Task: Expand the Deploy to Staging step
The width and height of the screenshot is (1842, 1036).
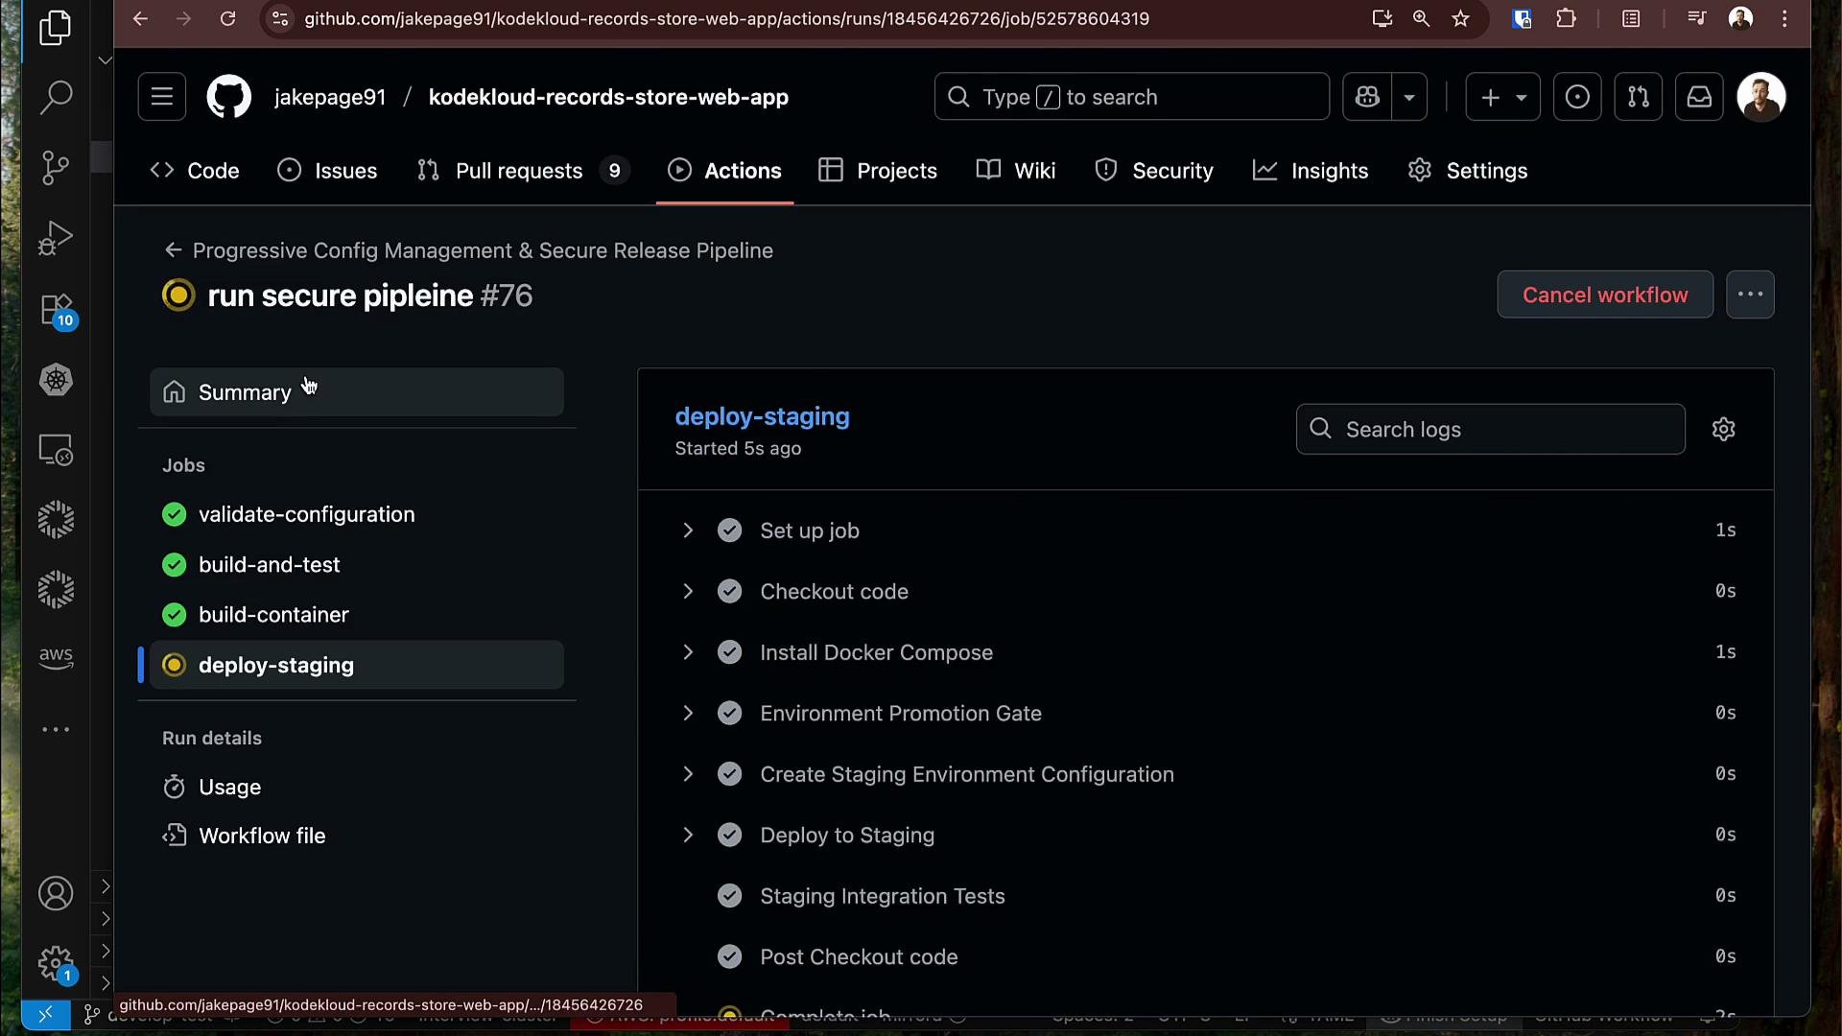Action: [x=688, y=835]
